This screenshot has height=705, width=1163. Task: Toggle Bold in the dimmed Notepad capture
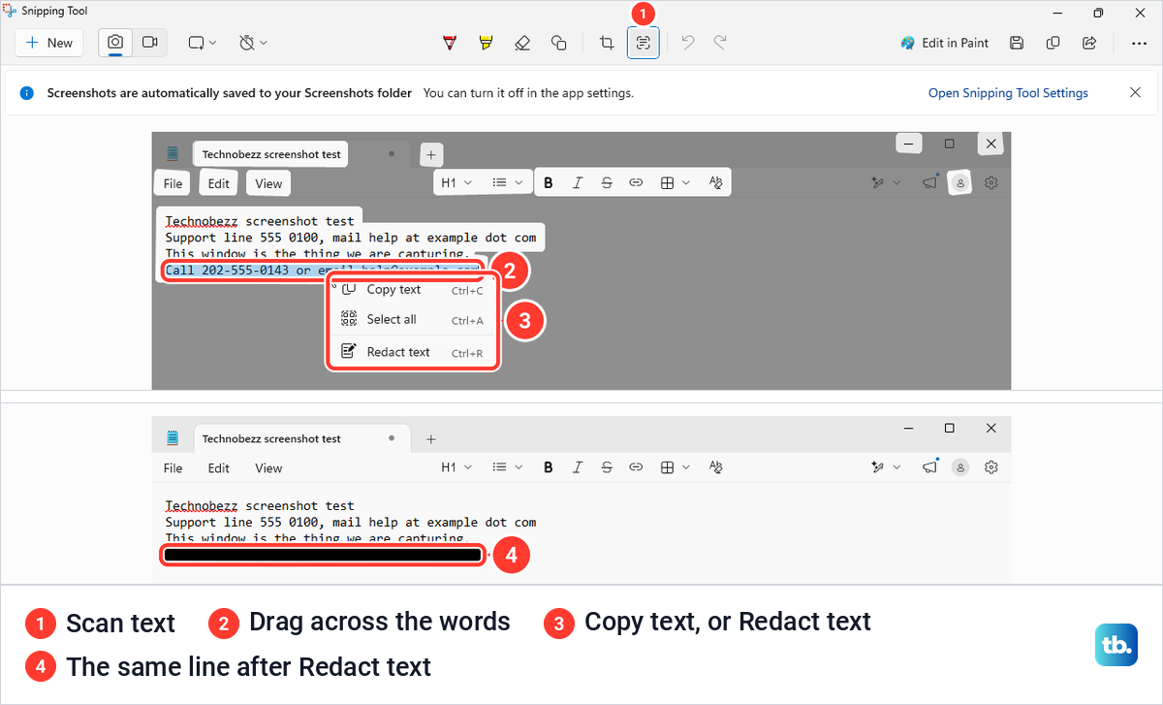click(x=549, y=182)
